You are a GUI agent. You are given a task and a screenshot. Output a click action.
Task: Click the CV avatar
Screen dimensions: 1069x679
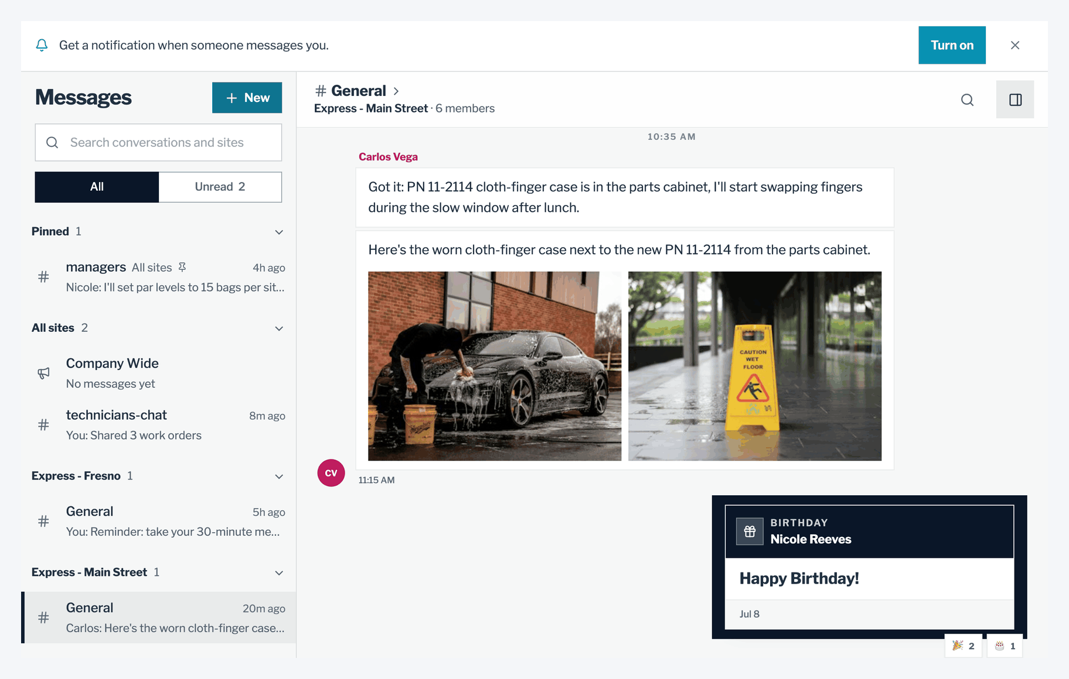pos(331,473)
